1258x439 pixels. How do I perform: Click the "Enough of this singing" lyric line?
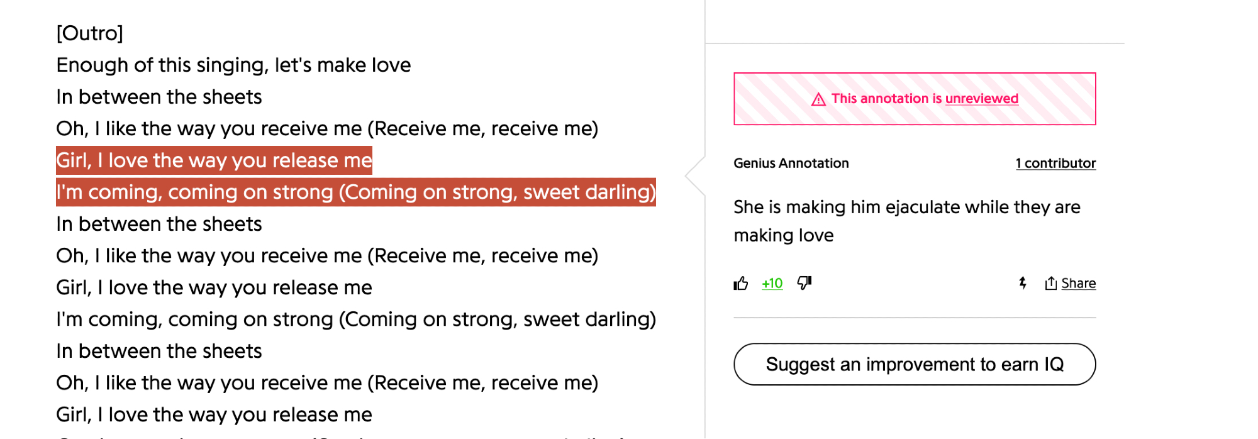point(233,65)
